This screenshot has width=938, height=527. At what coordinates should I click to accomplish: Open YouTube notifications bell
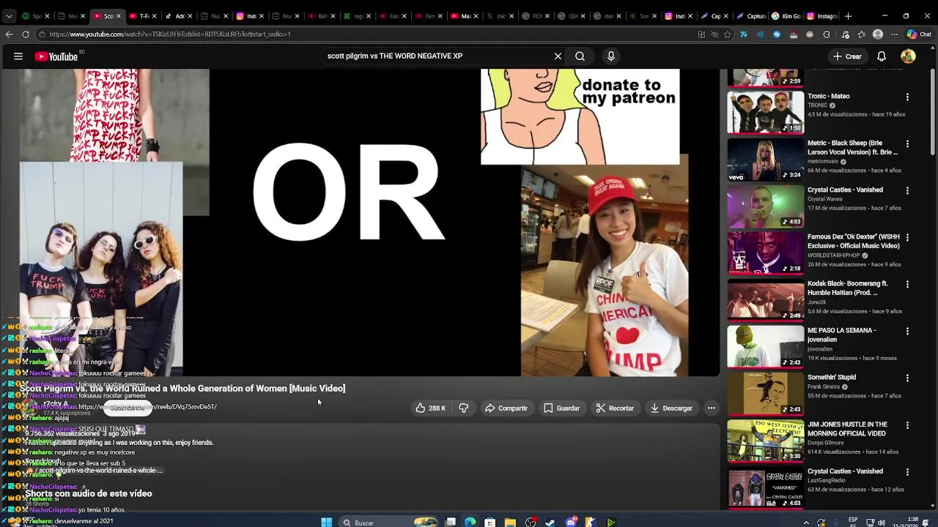pos(882,56)
